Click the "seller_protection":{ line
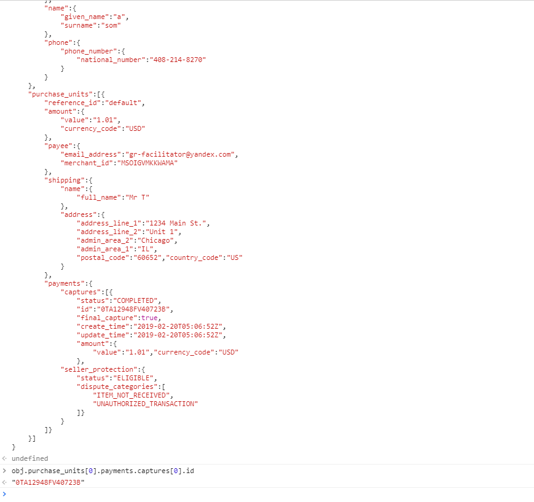Viewport: 534px width, 502px height. (103, 369)
